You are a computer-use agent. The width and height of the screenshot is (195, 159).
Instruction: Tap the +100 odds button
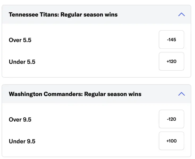171,141
